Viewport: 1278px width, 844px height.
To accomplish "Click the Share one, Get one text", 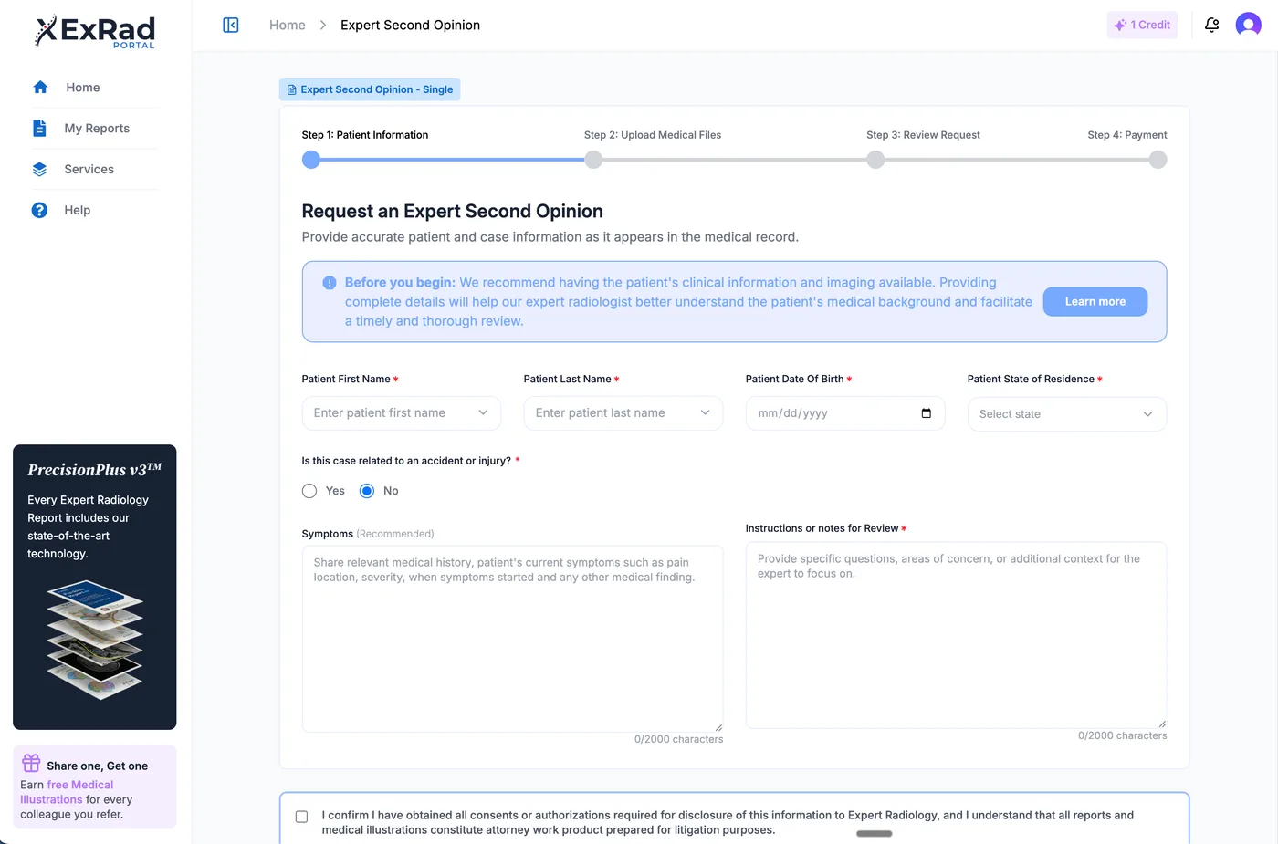I will (97, 766).
